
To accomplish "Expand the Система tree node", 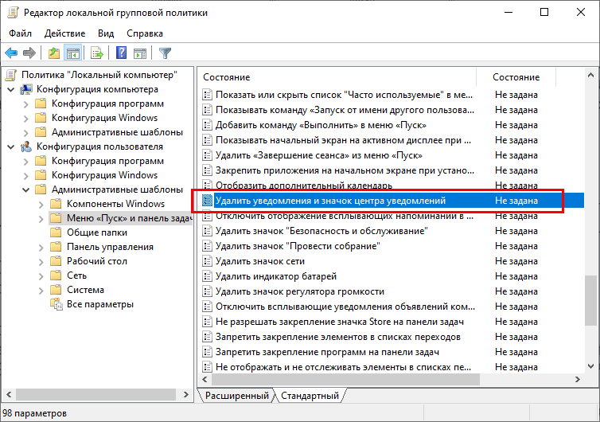I will pos(41,291).
